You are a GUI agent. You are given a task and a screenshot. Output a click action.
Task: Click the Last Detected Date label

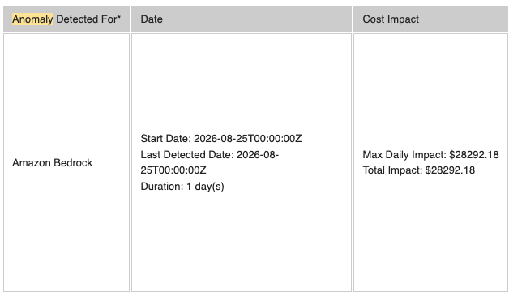(x=187, y=154)
